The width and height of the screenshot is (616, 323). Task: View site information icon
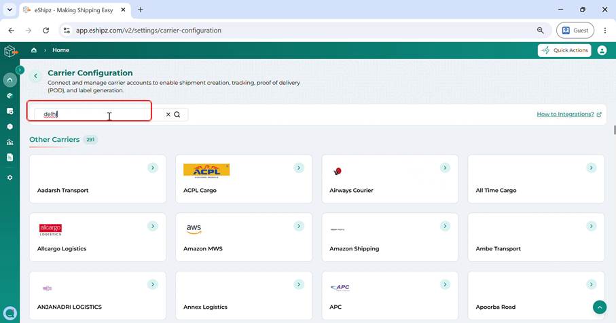(67, 31)
